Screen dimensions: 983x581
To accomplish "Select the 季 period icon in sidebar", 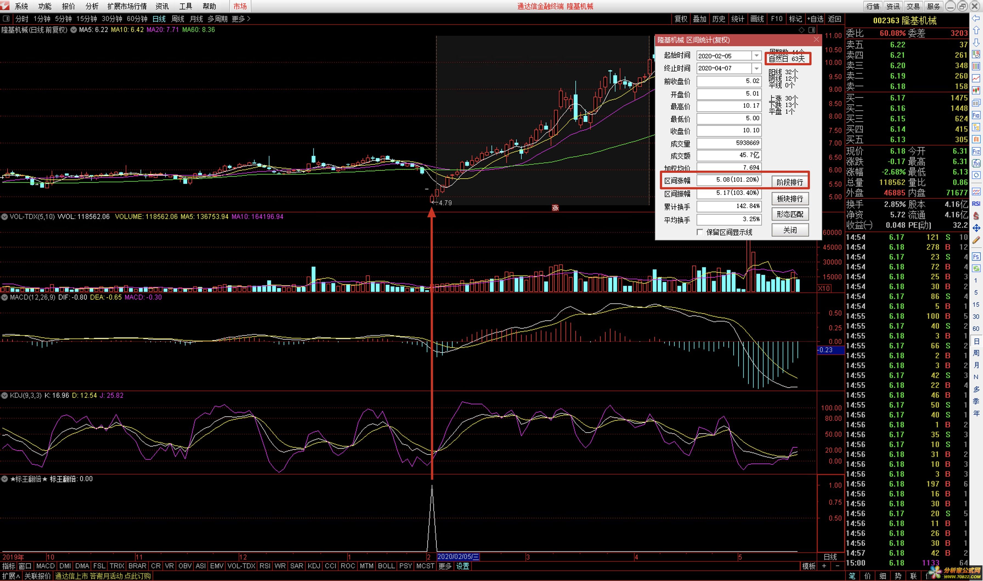I will coord(976,401).
